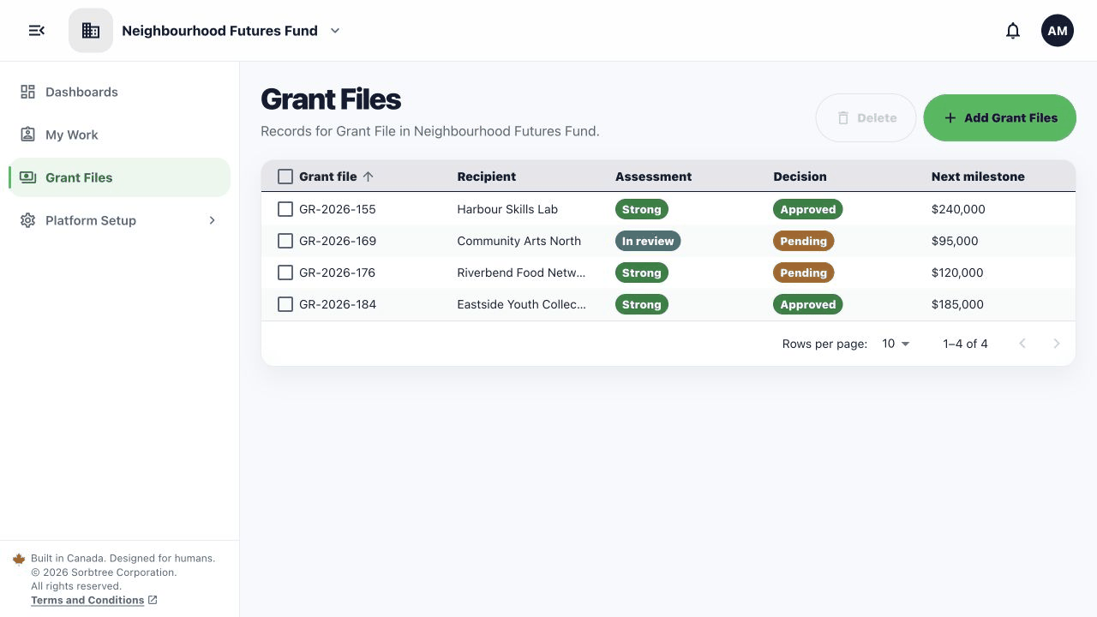Go to next page arrow

pos(1057,344)
